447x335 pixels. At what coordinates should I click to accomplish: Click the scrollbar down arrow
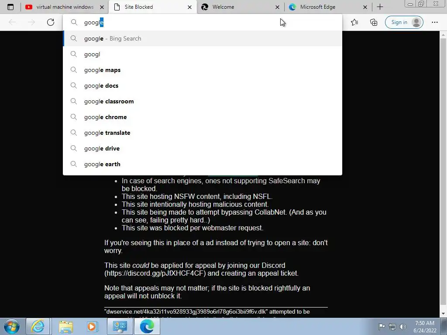pyautogui.click(x=443, y=314)
